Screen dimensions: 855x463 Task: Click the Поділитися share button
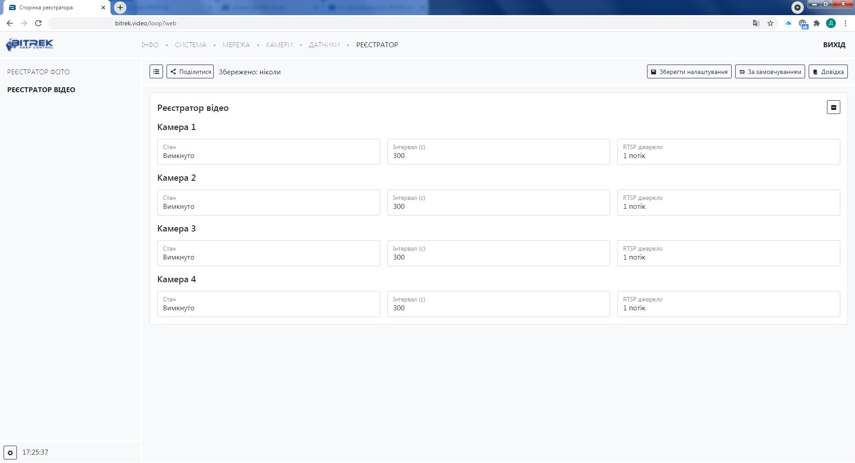pos(190,72)
